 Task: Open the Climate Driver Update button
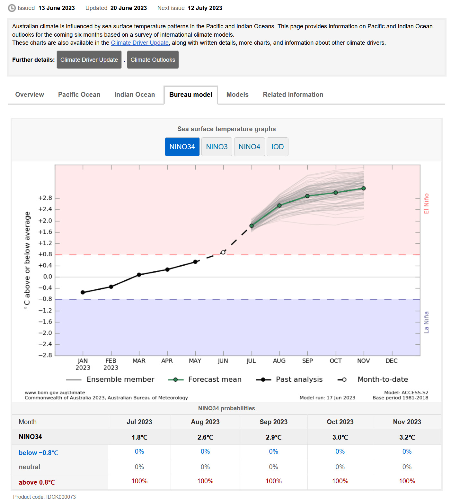pos(89,60)
